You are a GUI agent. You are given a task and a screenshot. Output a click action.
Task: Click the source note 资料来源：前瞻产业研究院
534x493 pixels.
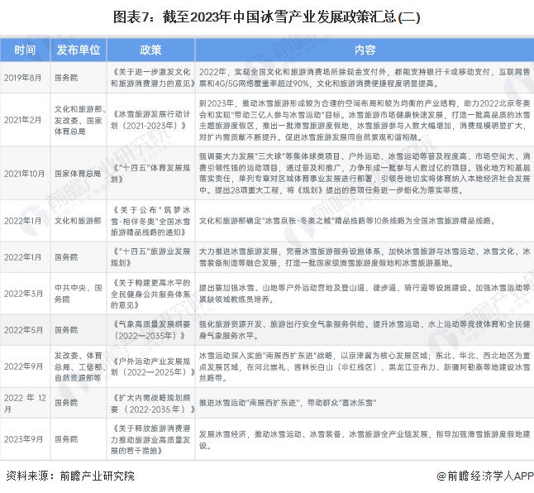pyautogui.click(x=70, y=476)
